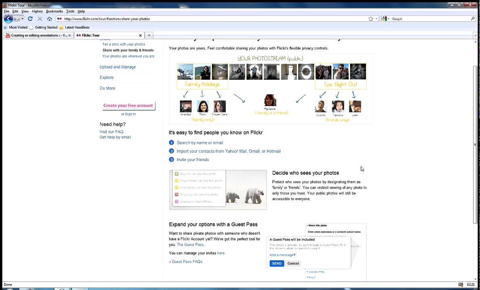Click Get help by email link
Viewport: 480px width, 290px height.
pos(115,137)
